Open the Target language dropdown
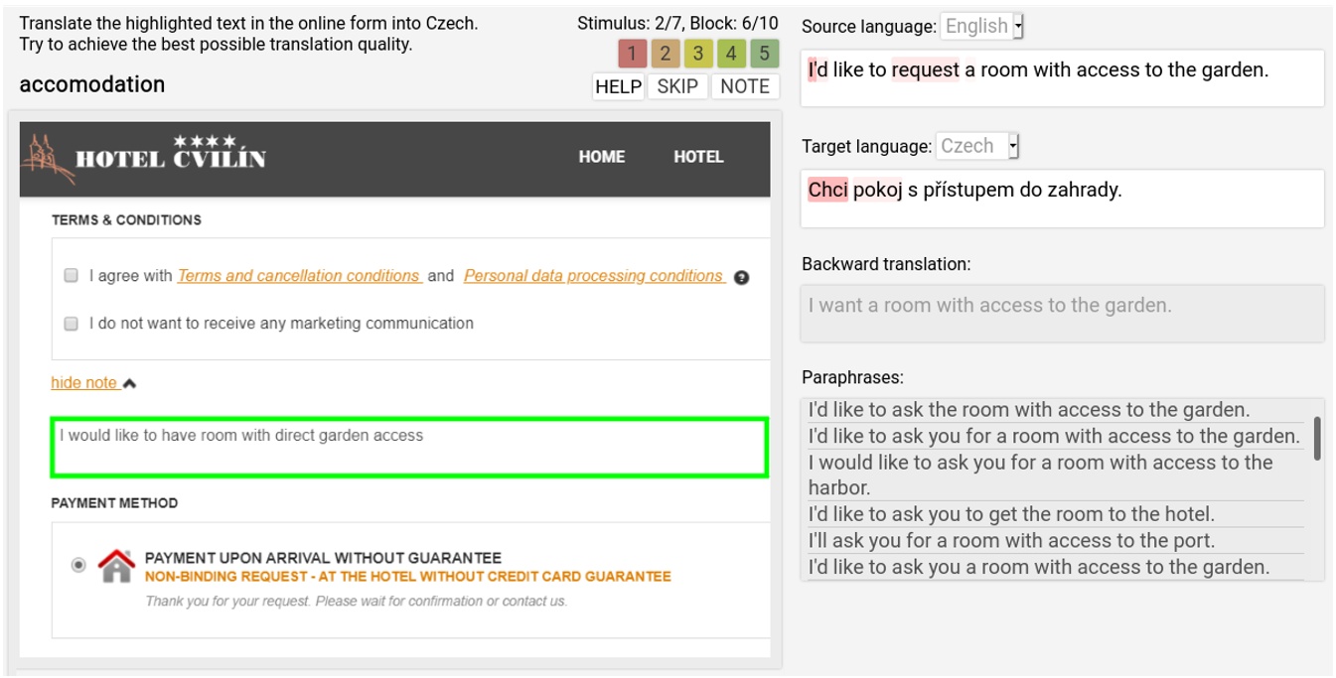 977,146
